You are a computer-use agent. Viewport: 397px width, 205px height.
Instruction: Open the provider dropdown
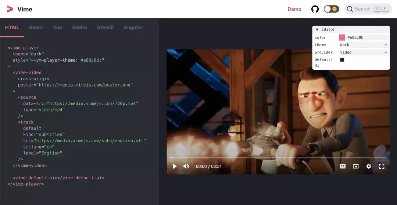point(364,52)
